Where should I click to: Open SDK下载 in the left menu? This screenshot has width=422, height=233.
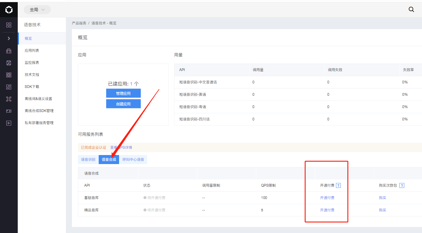point(32,87)
